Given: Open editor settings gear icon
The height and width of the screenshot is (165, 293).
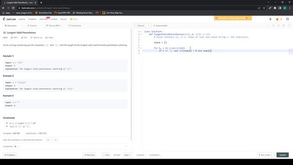Looking at the screenshot, I should [284, 26].
